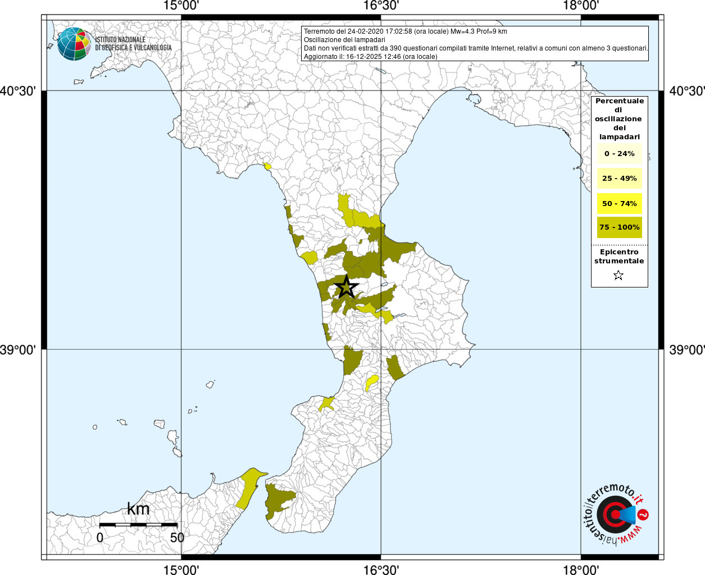The width and height of the screenshot is (705, 575).
Task: Select the 25 - 49% legend swatch
Action: [x=619, y=178]
